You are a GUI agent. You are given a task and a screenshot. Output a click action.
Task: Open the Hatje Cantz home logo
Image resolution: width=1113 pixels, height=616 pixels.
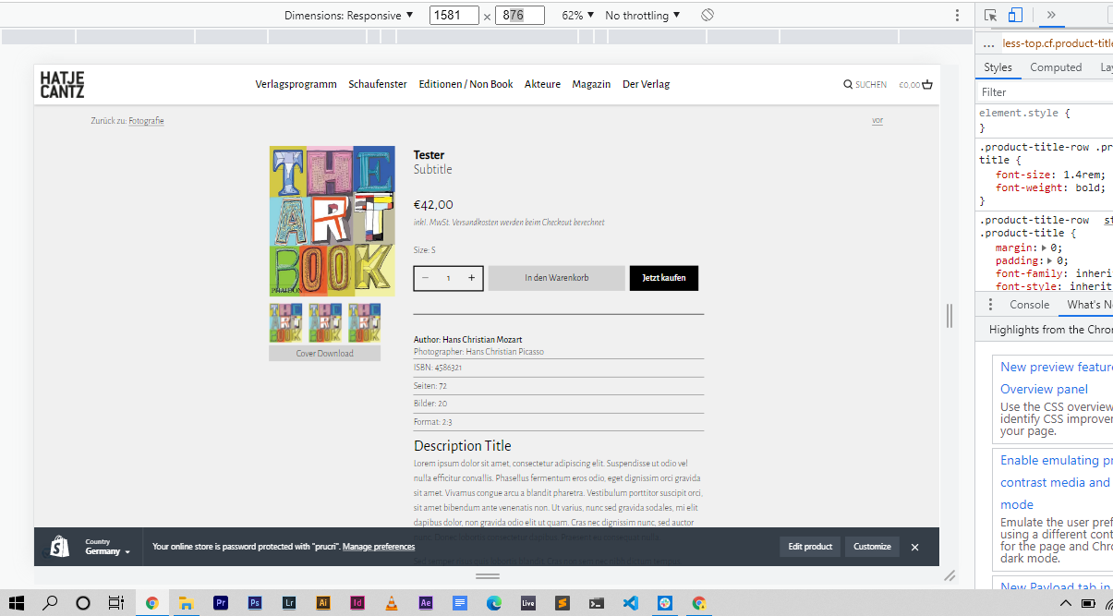[x=62, y=84]
